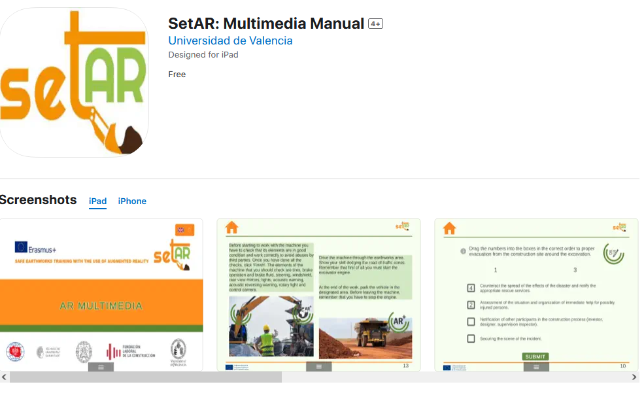The height and width of the screenshot is (397, 644).
Task: Open the hamburger menu on the page 13 screenshot
Action: click(318, 367)
